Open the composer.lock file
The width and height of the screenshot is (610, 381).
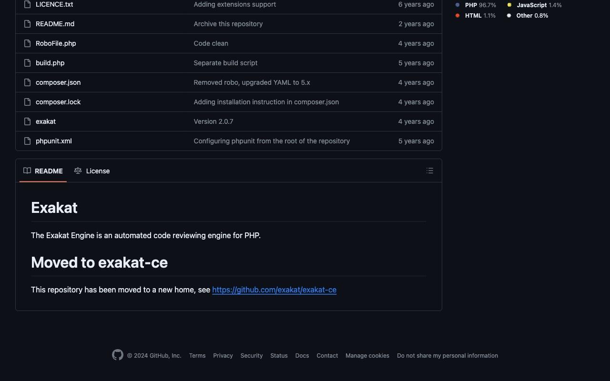tap(58, 102)
